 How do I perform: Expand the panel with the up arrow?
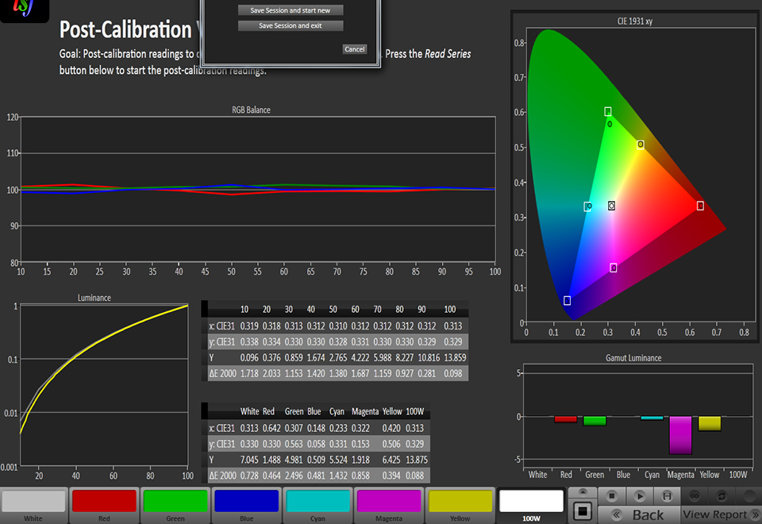(x=582, y=491)
